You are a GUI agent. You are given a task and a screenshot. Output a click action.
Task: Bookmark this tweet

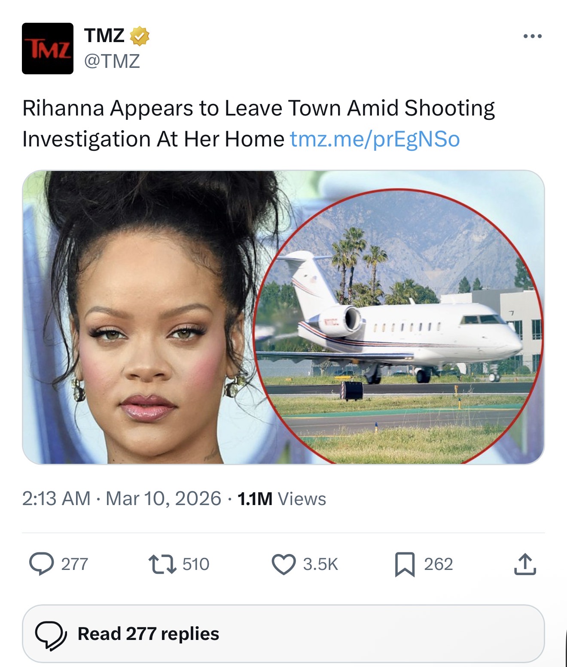[x=405, y=564]
